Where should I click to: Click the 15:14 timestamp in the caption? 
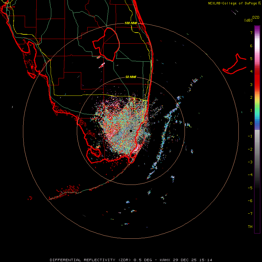[x=206, y=260]
